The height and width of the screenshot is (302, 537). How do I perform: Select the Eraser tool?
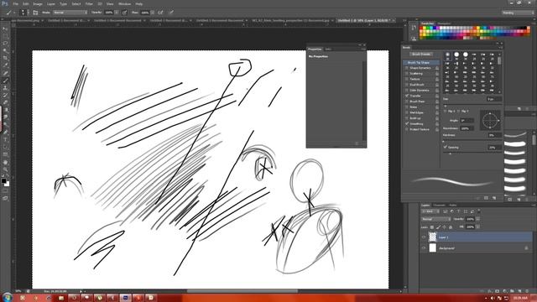coord(5,102)
